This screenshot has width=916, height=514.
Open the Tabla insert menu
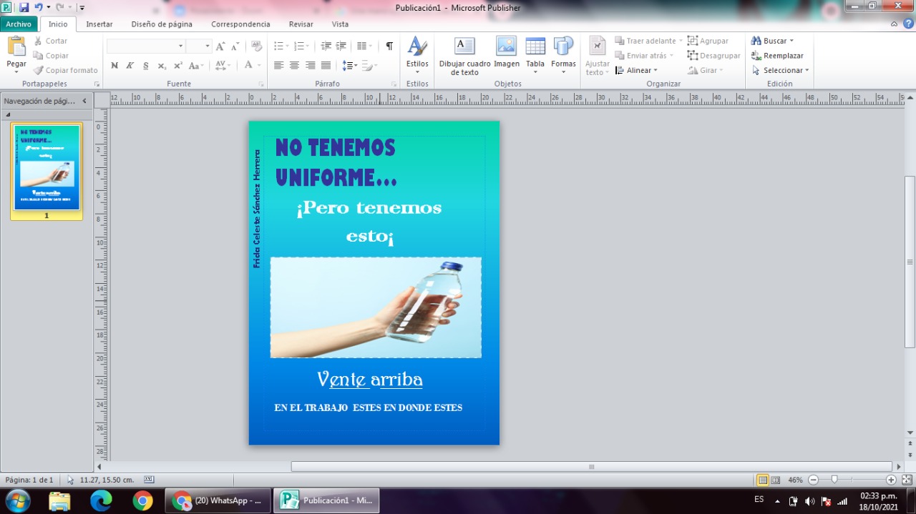tap(535, 55)
